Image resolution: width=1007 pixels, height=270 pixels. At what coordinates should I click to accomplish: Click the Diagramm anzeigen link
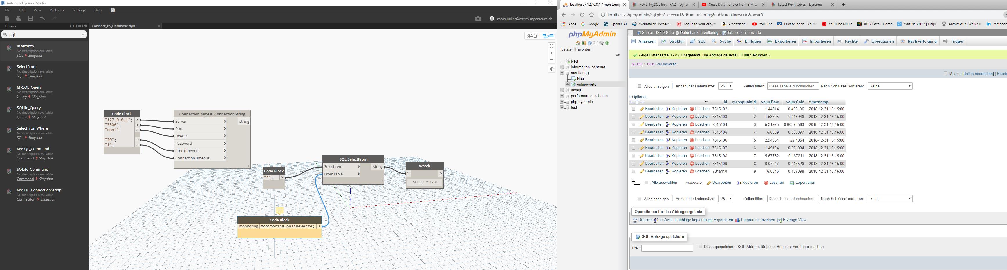pyautogui.click(x=755, y=220)
